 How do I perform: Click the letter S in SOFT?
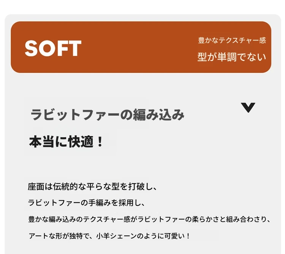(31, 48)
